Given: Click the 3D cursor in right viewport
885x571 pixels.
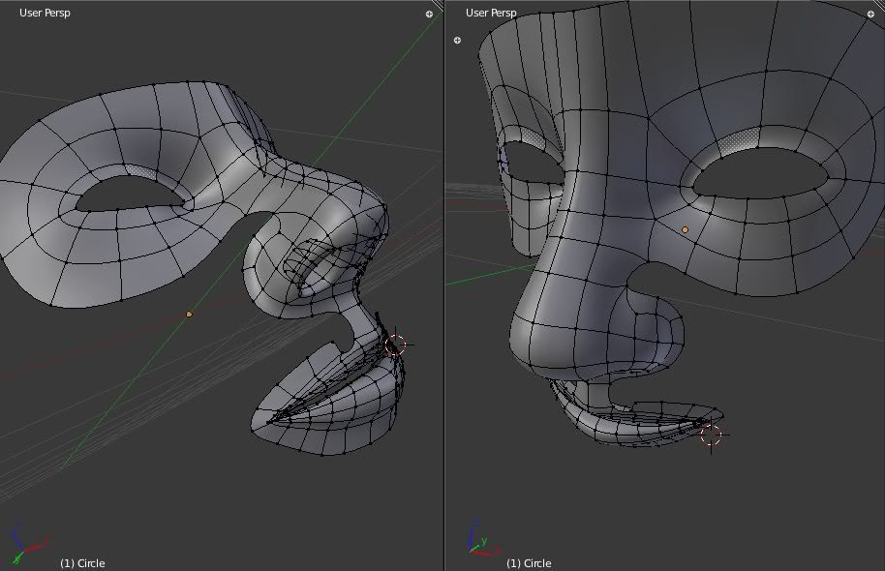Looking at the screenshot, I should point(712,436).
